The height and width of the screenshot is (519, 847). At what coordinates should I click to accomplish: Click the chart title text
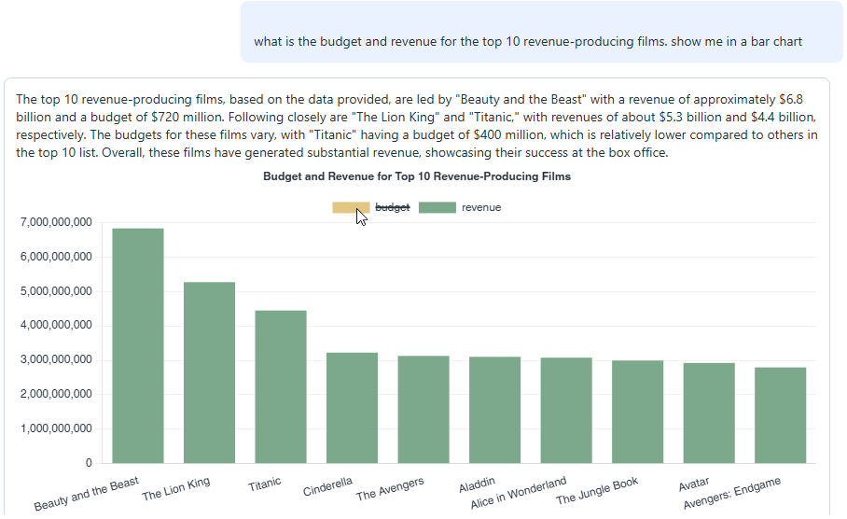click(417, 176)
